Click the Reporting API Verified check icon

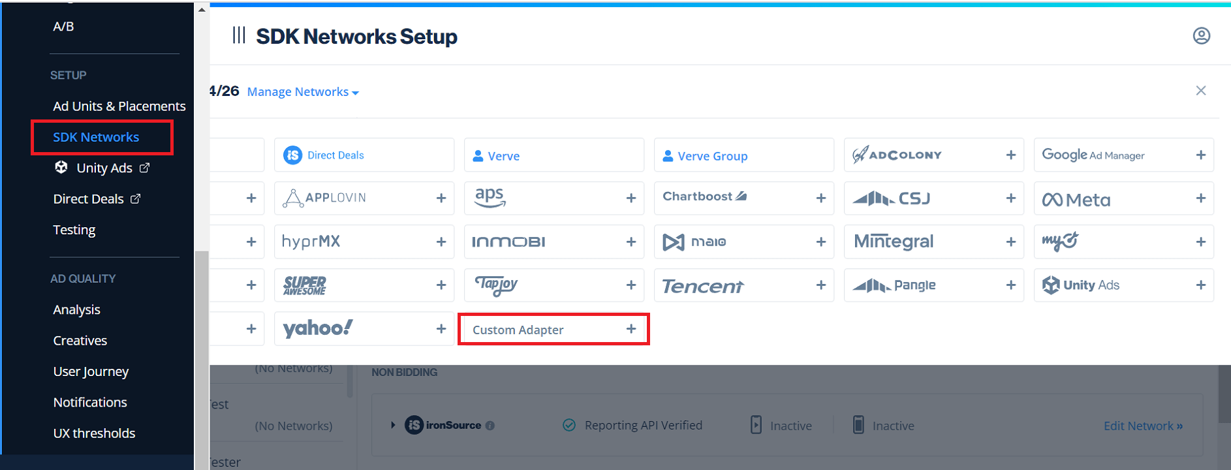tap(569, 425)
